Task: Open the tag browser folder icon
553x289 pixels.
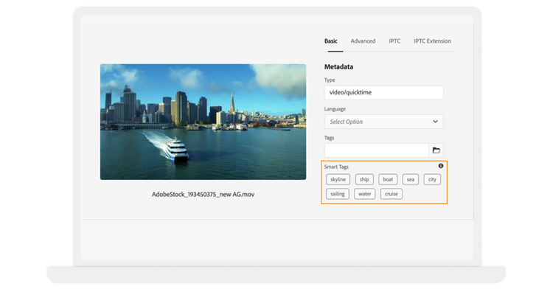Action: (x=437, y=150)
